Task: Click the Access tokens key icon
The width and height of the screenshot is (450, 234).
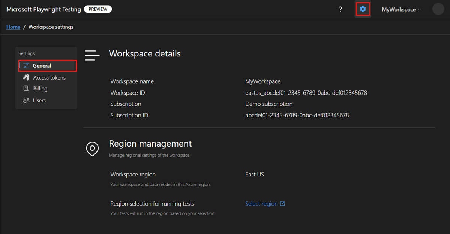Action: click(26, 77)
